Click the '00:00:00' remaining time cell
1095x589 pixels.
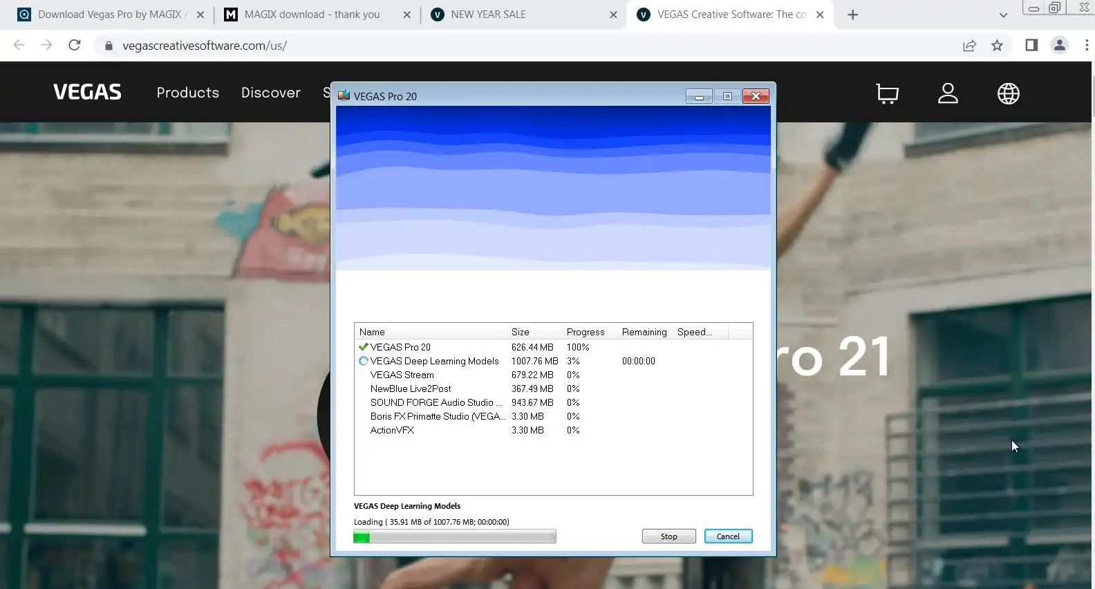[638, 361]
